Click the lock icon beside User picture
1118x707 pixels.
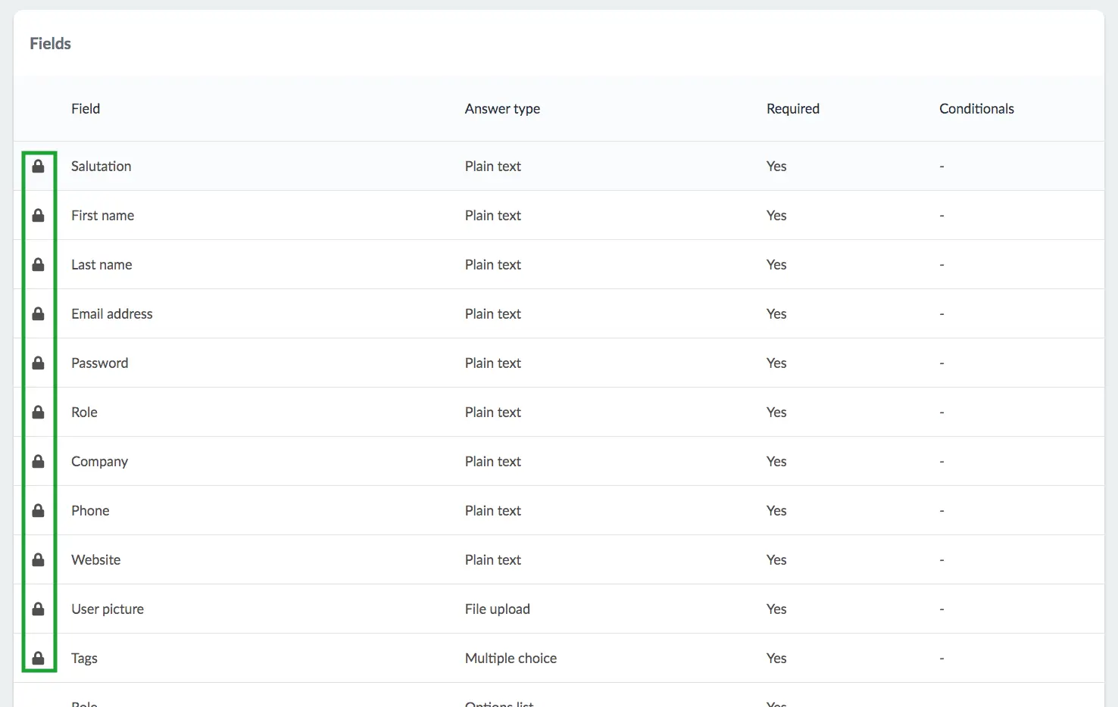[x=38, y=609]
